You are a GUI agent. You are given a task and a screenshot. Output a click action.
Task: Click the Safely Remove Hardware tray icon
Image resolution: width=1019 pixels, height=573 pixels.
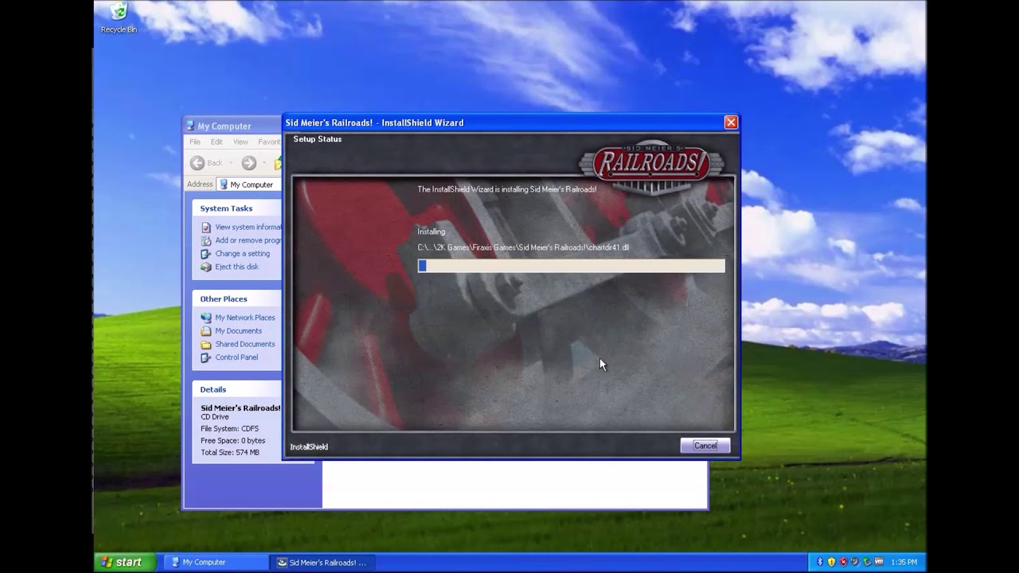point(867,562)
